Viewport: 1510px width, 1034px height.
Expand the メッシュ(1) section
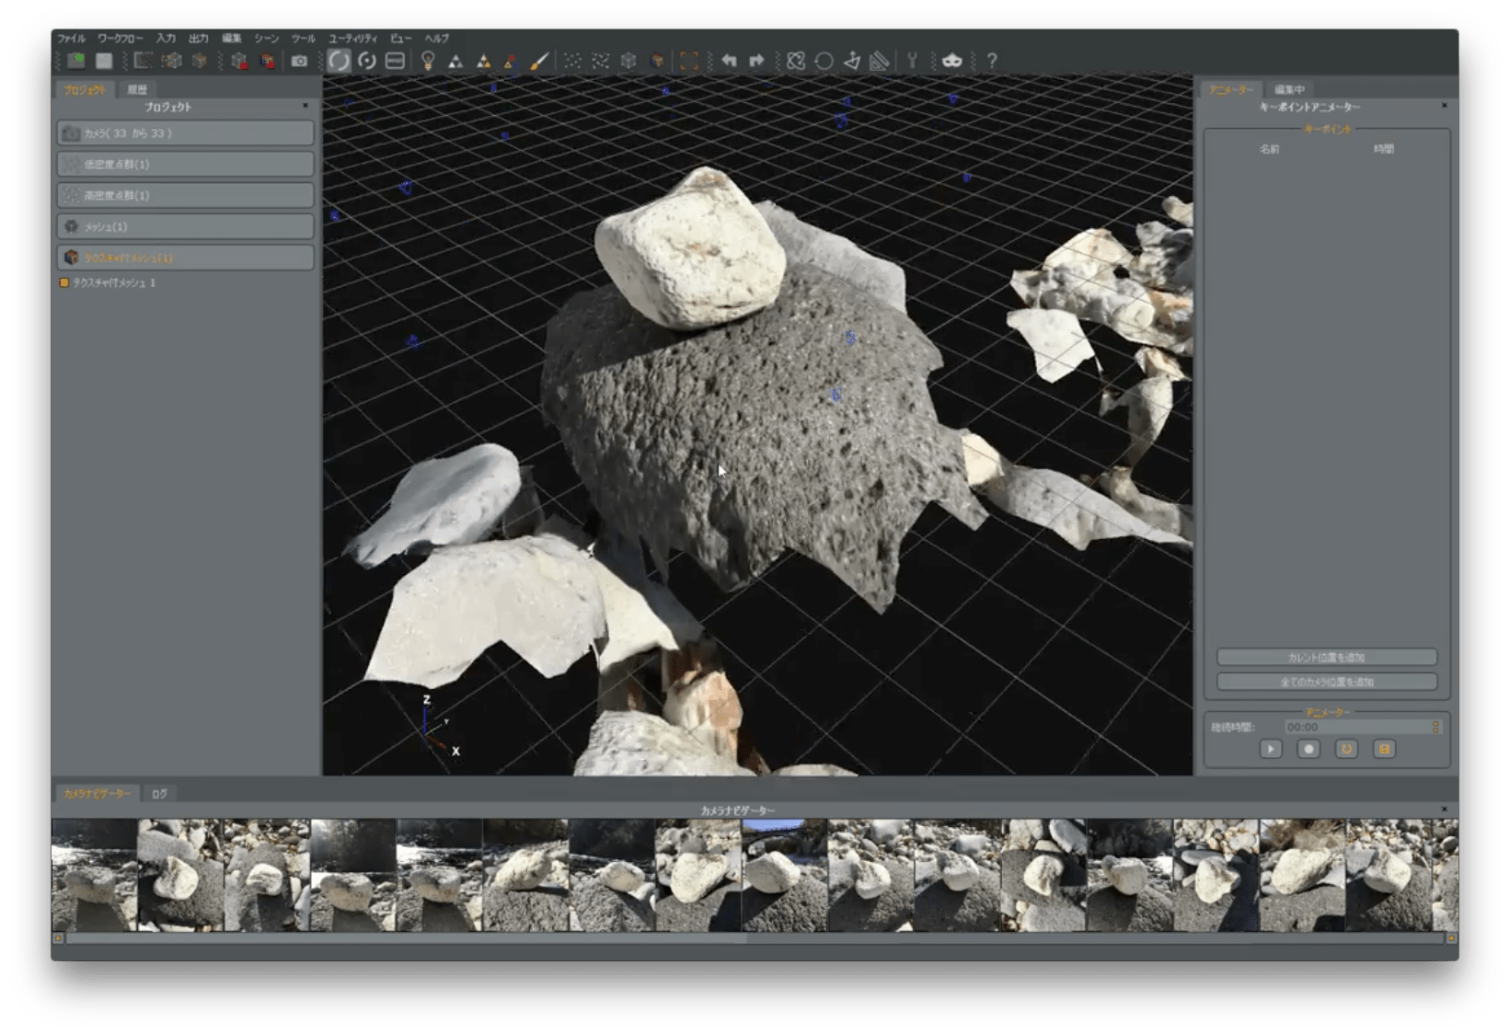[x=185, y=227]
